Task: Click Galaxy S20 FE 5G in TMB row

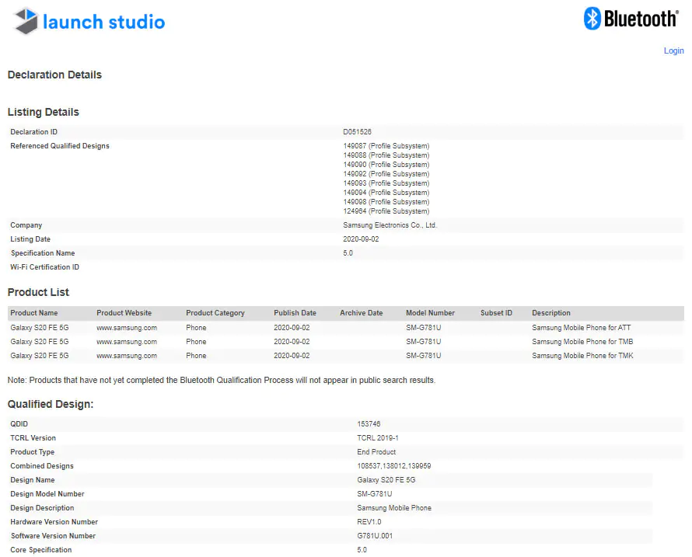Action: point(40,341)
